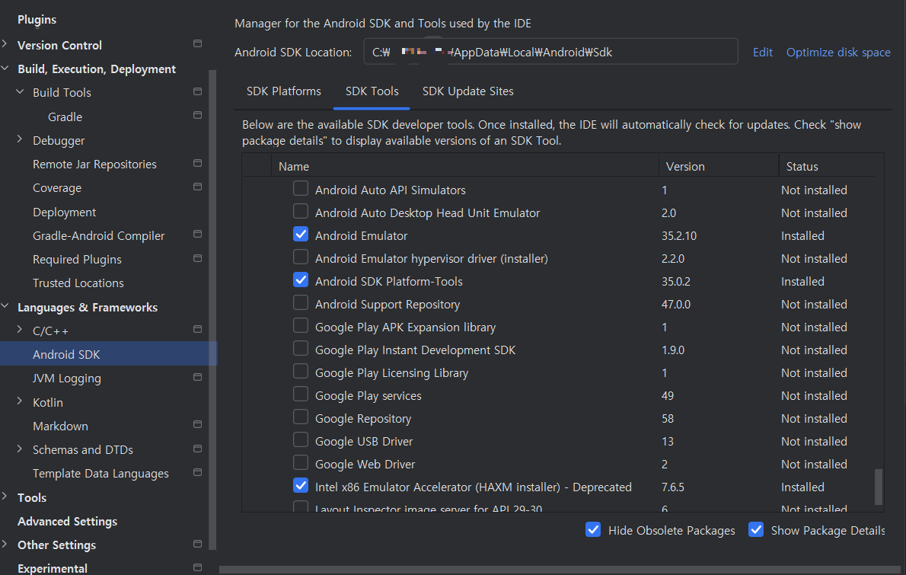Collapse Languages & Frameworks section
This screenshot has height=575, width=906.
pos(5,306)
